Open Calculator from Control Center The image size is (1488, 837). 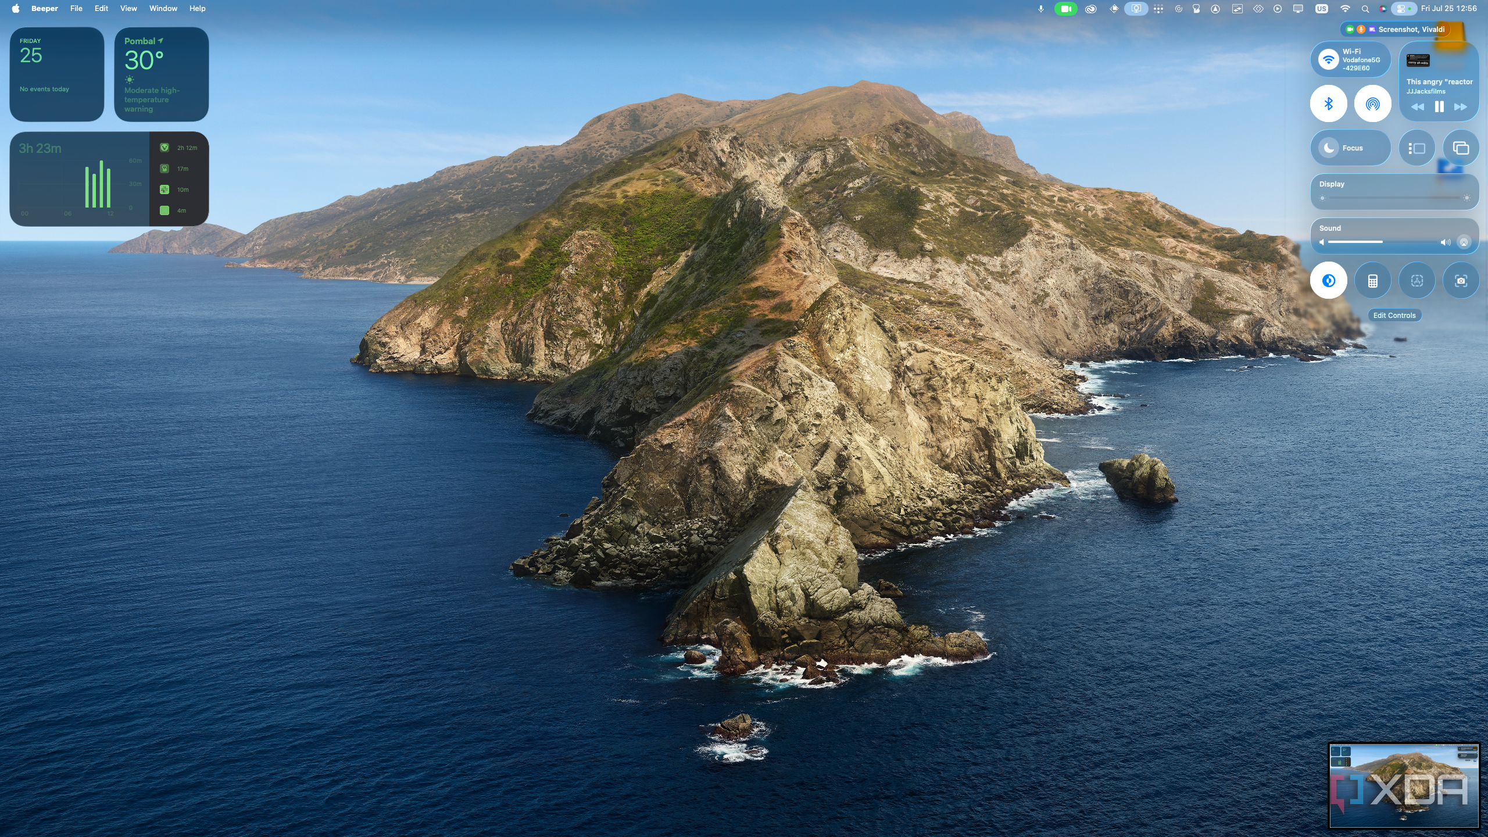[x=1373, y=281]
